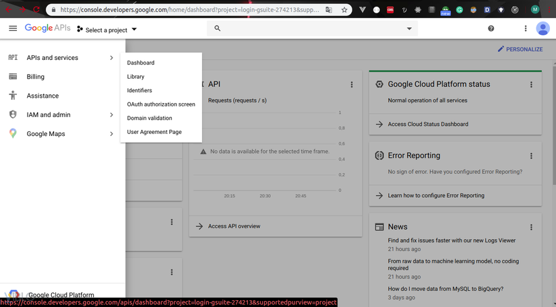Expand the Google Maps chevron
Image resolution: width=556 pixels, height=307 pixels.
pyautogui.click(x=111, y=134)
